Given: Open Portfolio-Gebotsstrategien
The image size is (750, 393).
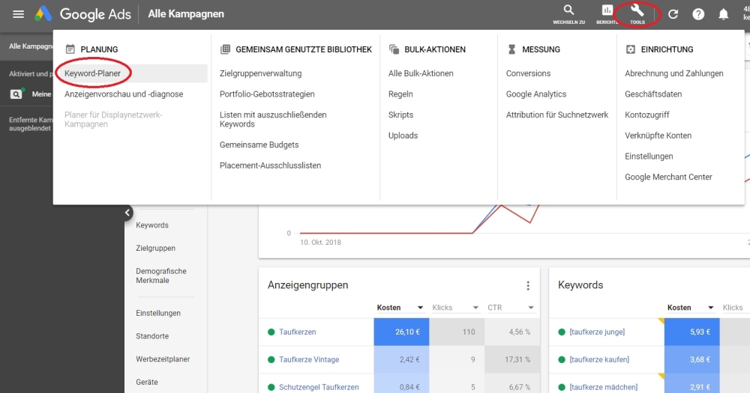Looking at the screenshot, I should 267,94.
